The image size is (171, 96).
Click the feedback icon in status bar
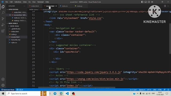(x=165, y=90)
